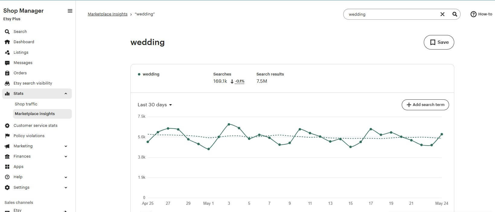Image resolution: width=495 pixels, height=212 pixels.
Task: Click the Searches value 169.1k
Action: (x=220, y=81)
